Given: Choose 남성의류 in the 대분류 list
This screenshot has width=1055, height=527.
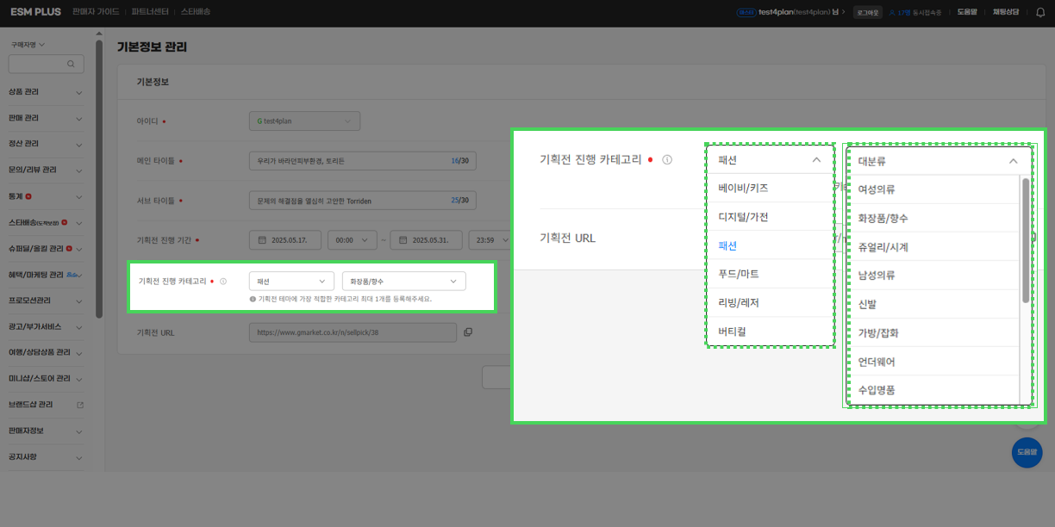Looking at the screenshot, I should (933, 276).
